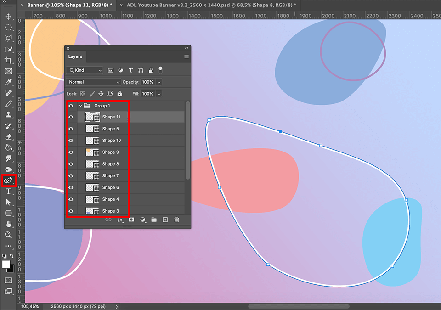Image resolution: width=441 pixels, height=310 pixels.
Task: Choose the Zoom tool in the toolbar
Action: point(8,235)
